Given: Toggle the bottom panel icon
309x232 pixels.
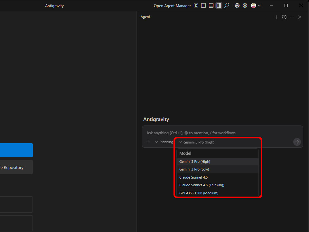Looking at the screenshot, I should pos(211,5).
